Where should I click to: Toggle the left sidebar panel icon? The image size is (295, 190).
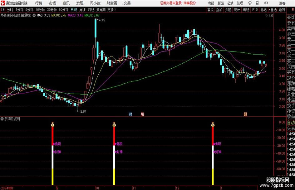click(x=3, y=10)
